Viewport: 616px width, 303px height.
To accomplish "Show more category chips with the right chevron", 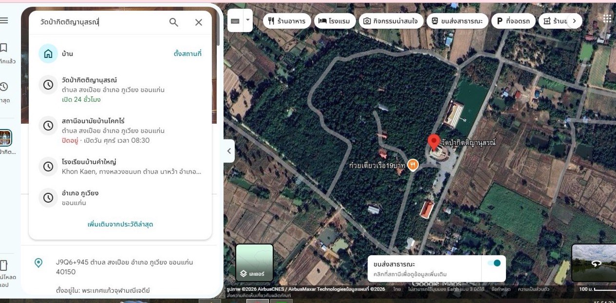I will (x=575, y=21).
